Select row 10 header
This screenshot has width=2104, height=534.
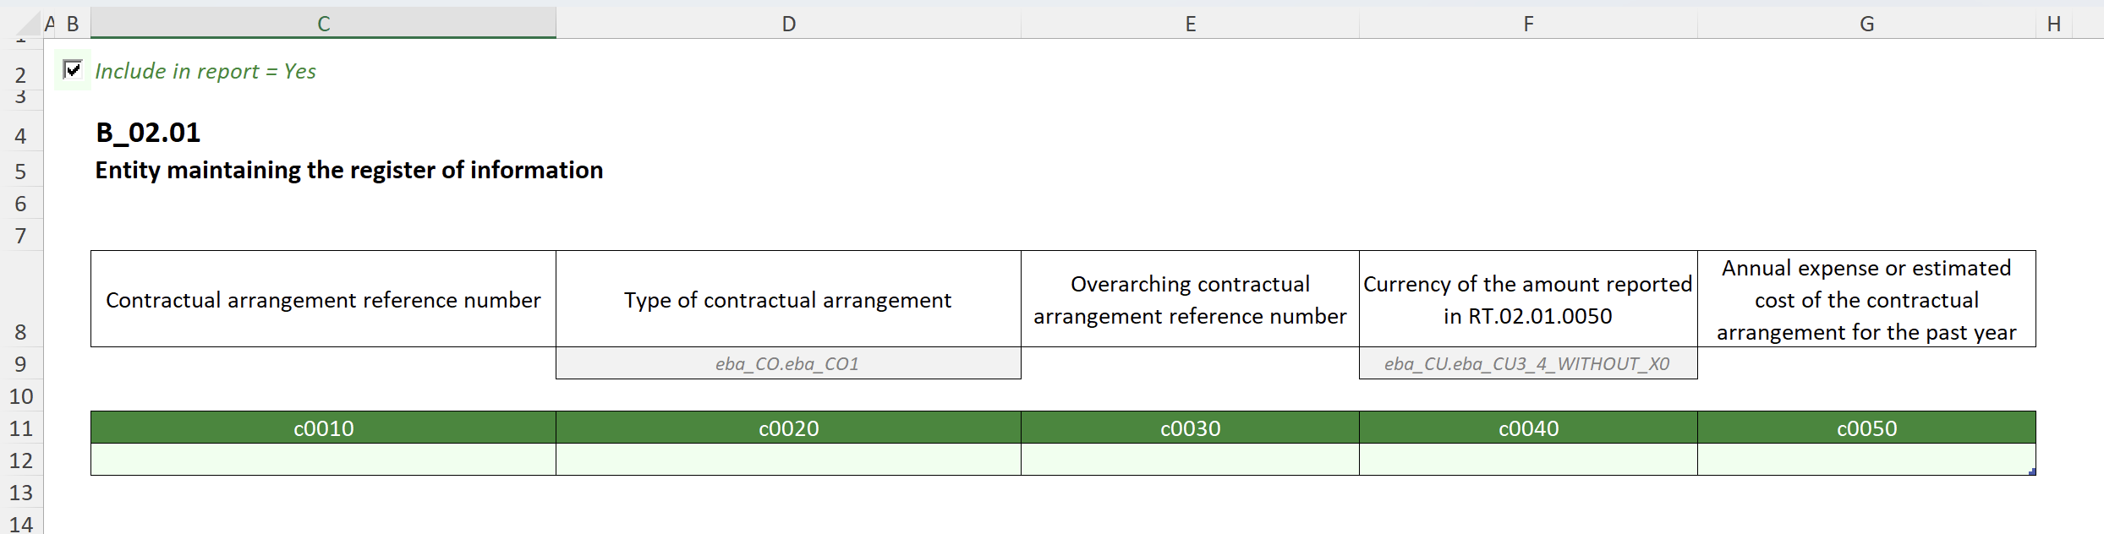[21, 395]
